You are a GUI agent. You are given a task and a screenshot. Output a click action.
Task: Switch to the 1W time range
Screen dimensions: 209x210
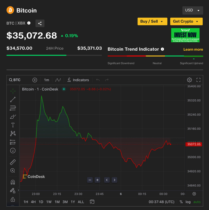pos(49,202)
